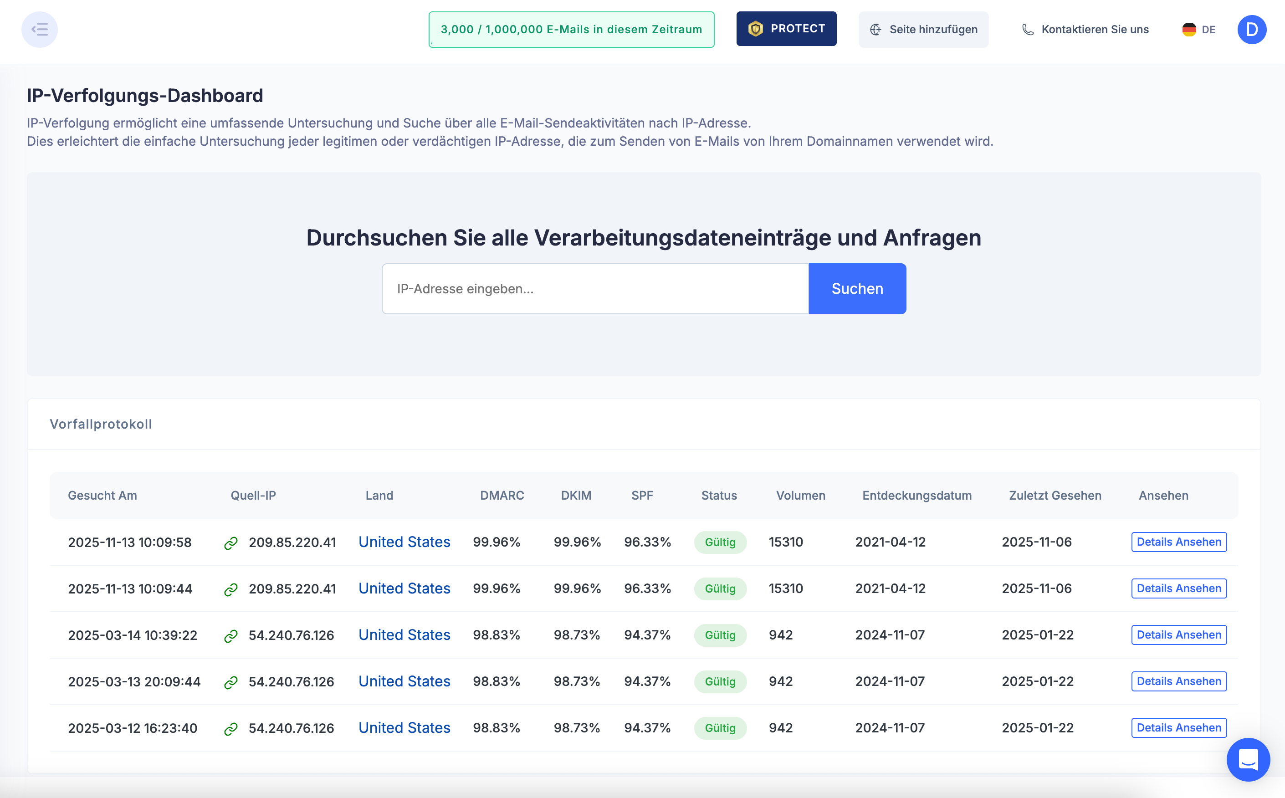Click the PROTECT shield button
The image size is (1285, 798).
click(786, 29)
